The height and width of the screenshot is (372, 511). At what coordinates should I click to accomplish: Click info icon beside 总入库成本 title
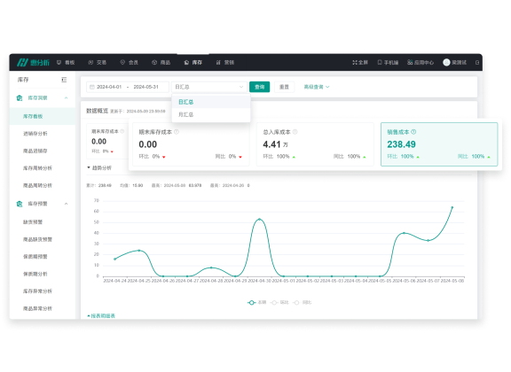[x=295, y=132]
